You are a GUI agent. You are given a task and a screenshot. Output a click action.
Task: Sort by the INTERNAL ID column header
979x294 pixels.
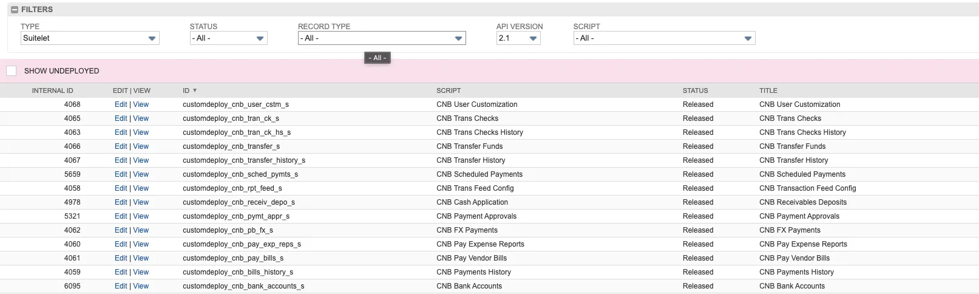[x=52, y=91]
